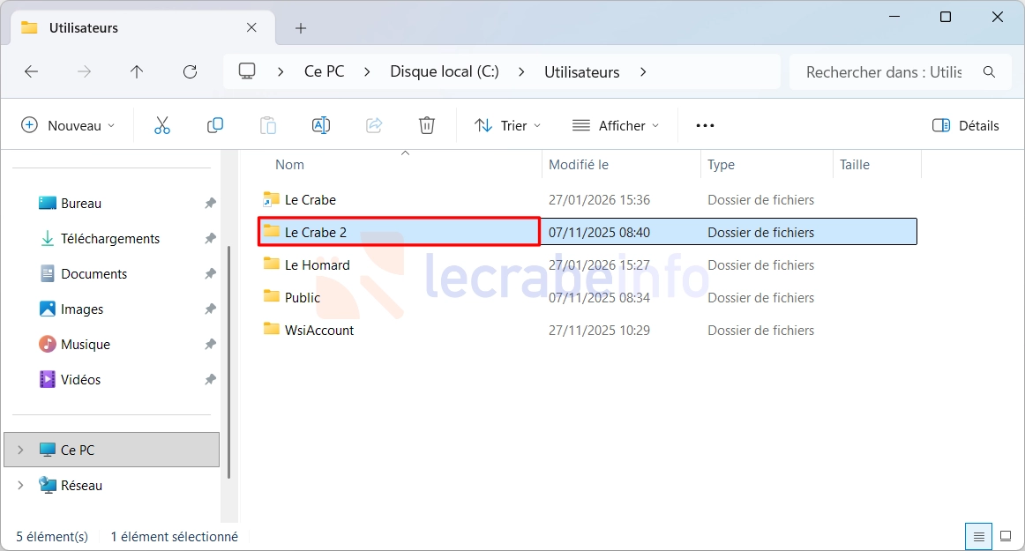The width and height of the screenshot is (1025, 551).
Task: Switch to large thumbnails view in status bar
Action: coord(1005,536)
